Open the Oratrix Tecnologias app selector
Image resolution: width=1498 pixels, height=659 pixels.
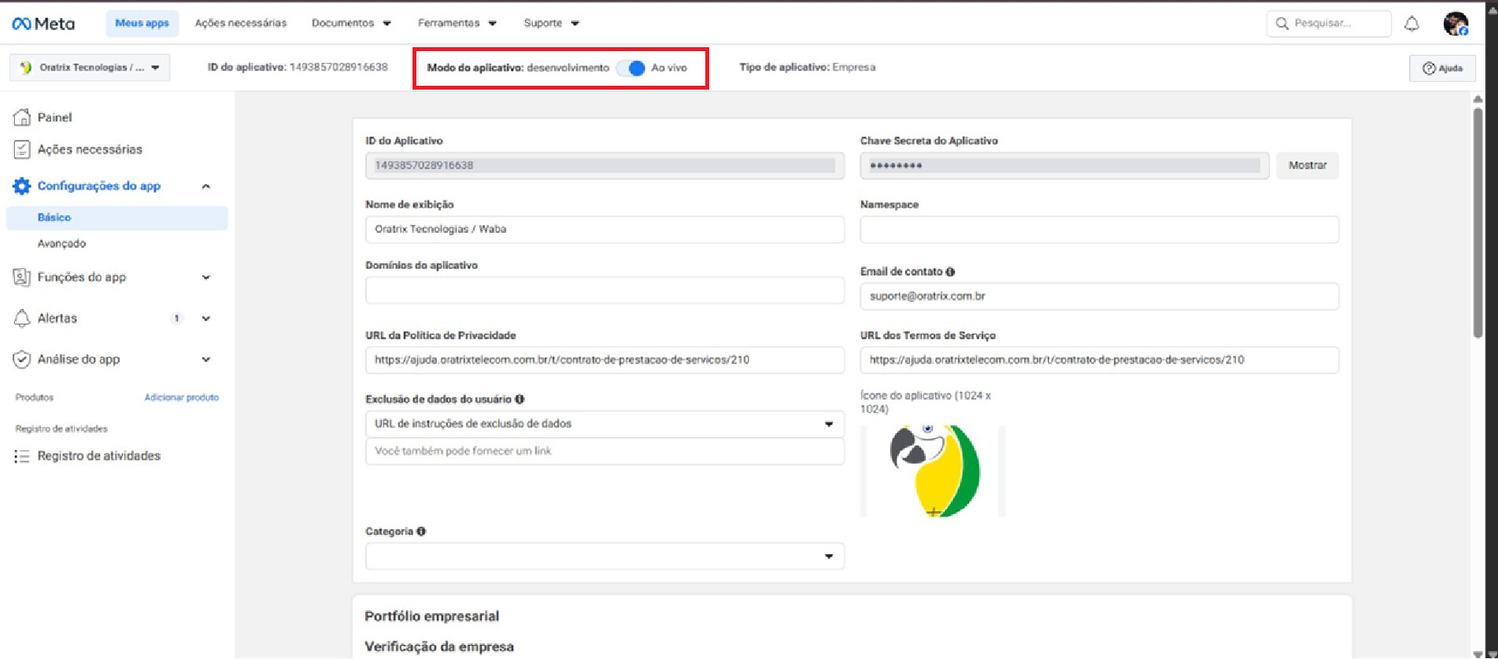click(x=90, y=68)
